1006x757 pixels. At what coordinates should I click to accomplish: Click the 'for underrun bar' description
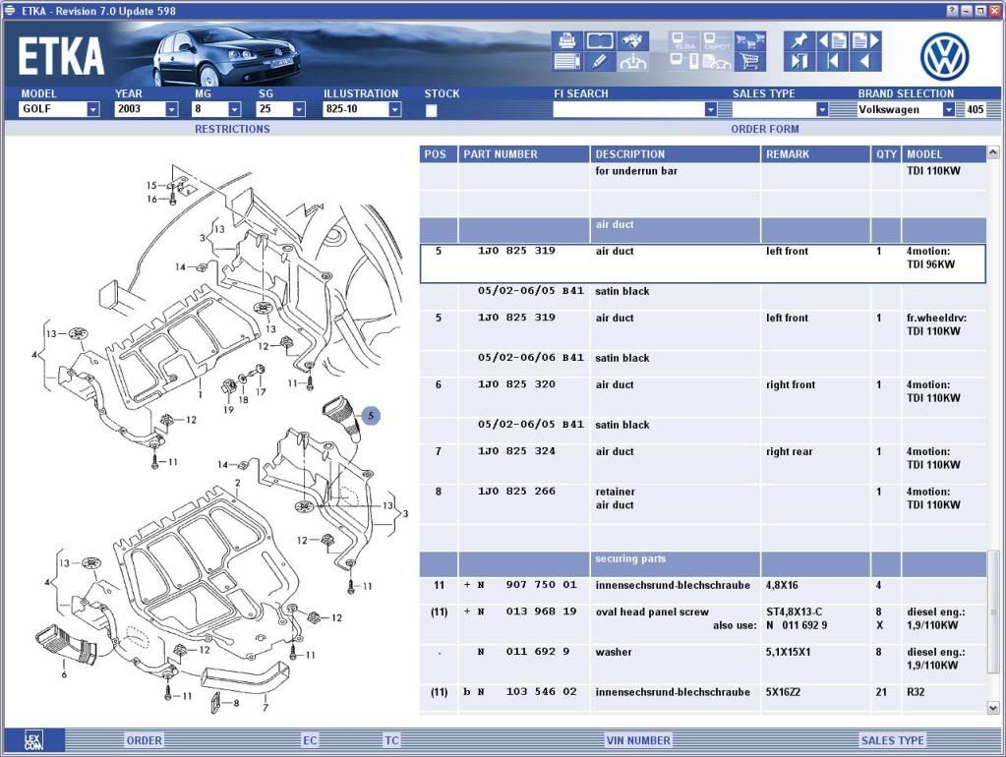pos(636,171)
